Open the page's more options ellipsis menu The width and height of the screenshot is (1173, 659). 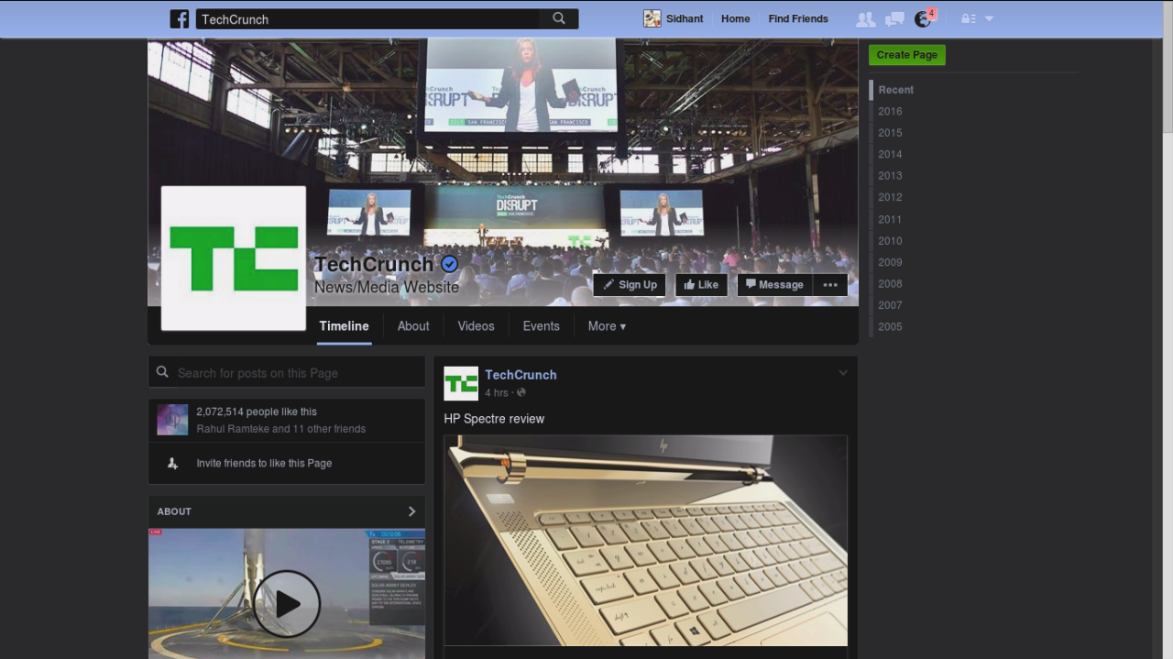[x=830, y=284]
